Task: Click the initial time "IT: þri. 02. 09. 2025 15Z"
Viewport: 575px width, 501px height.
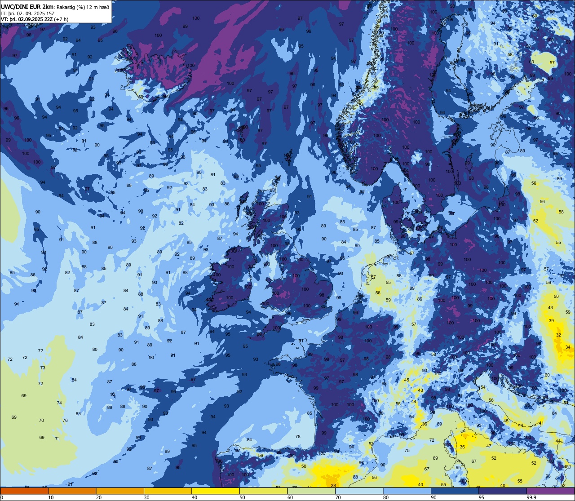Action: [x=28, y=13]
